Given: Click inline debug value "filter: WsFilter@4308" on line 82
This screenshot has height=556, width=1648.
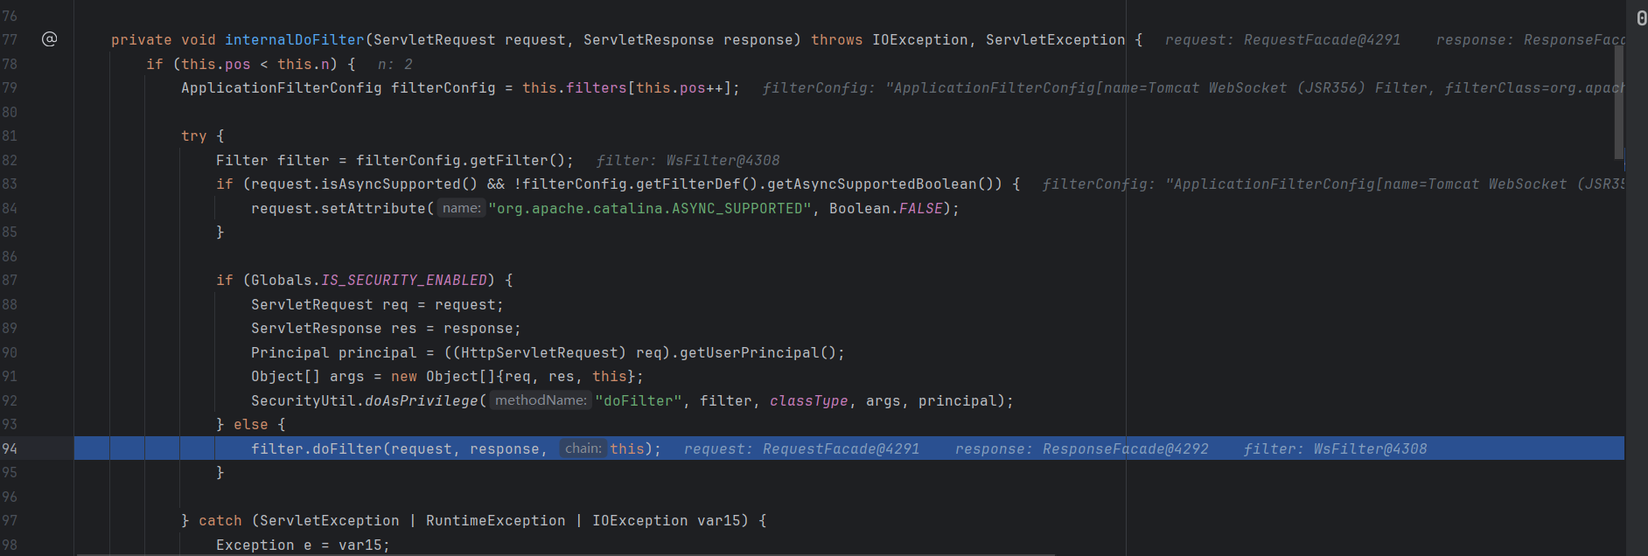Looking at the screenshot, I should (x=688, y=161).
